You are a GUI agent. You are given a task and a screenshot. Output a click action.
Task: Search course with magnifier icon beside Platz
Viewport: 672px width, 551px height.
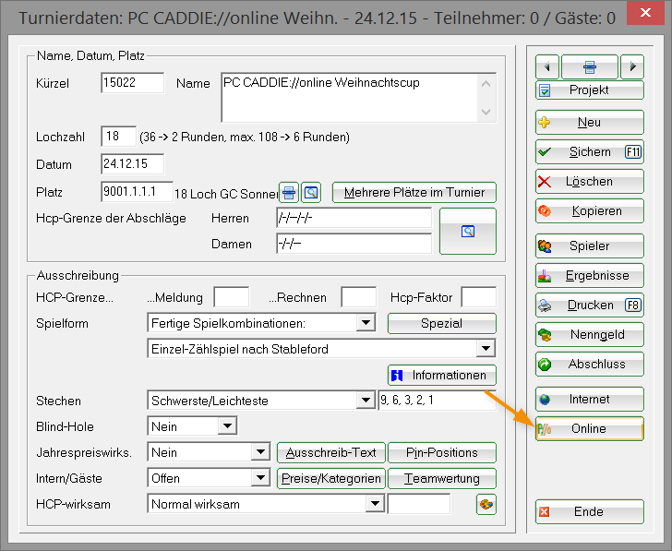(x=311, y=192)
